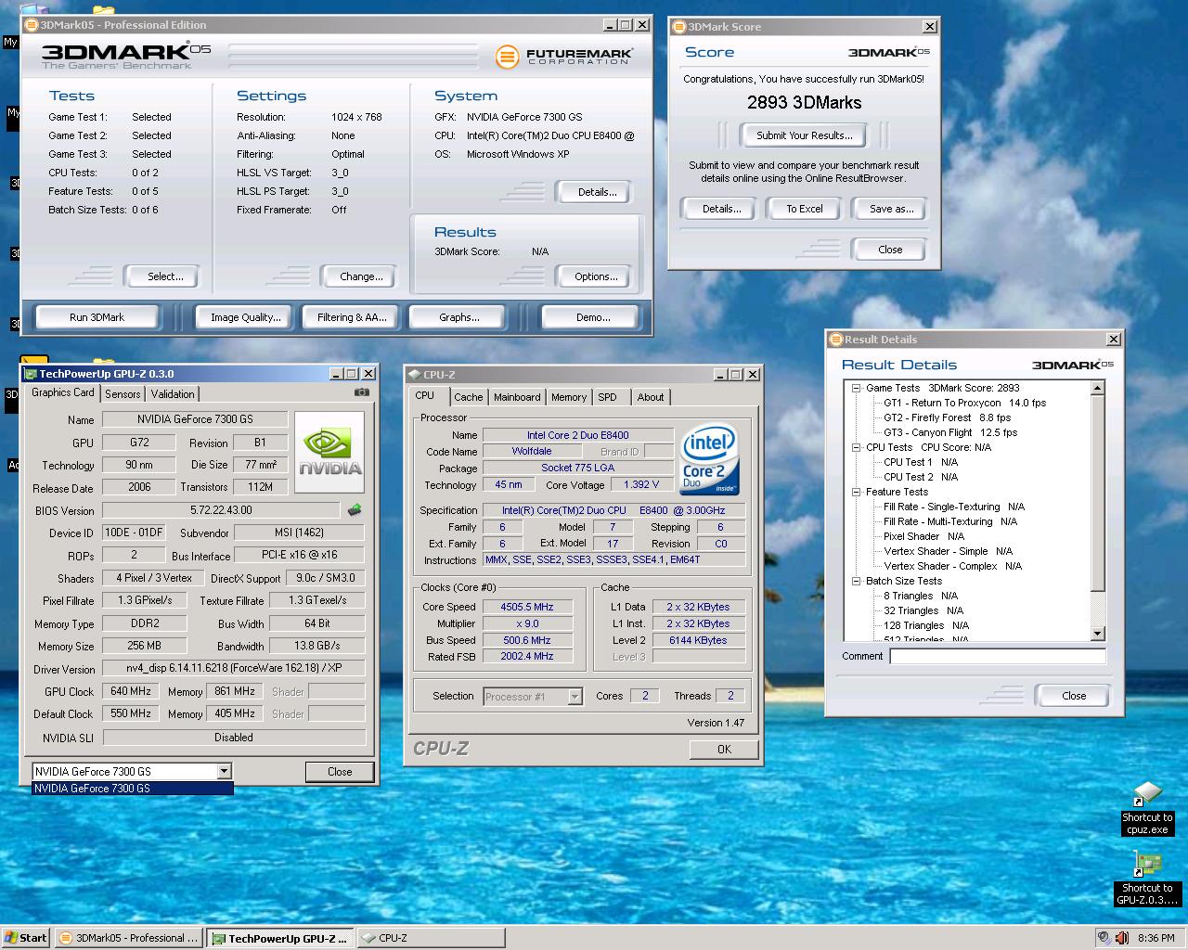Open the Processor #1 selection dropdown
The height and width of the screenshot is (950, 1188).
(575, 697)
